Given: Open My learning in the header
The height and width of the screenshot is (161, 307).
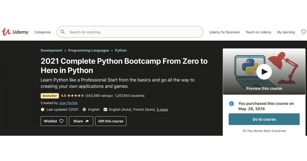Looking at the screenshot, I should [x=286, y=32].
